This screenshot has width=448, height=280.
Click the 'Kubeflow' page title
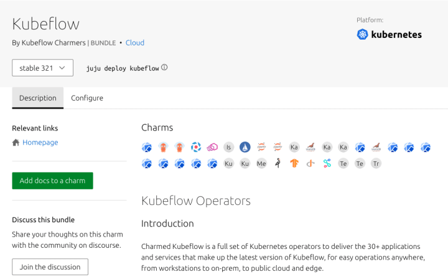pos(45,24)
